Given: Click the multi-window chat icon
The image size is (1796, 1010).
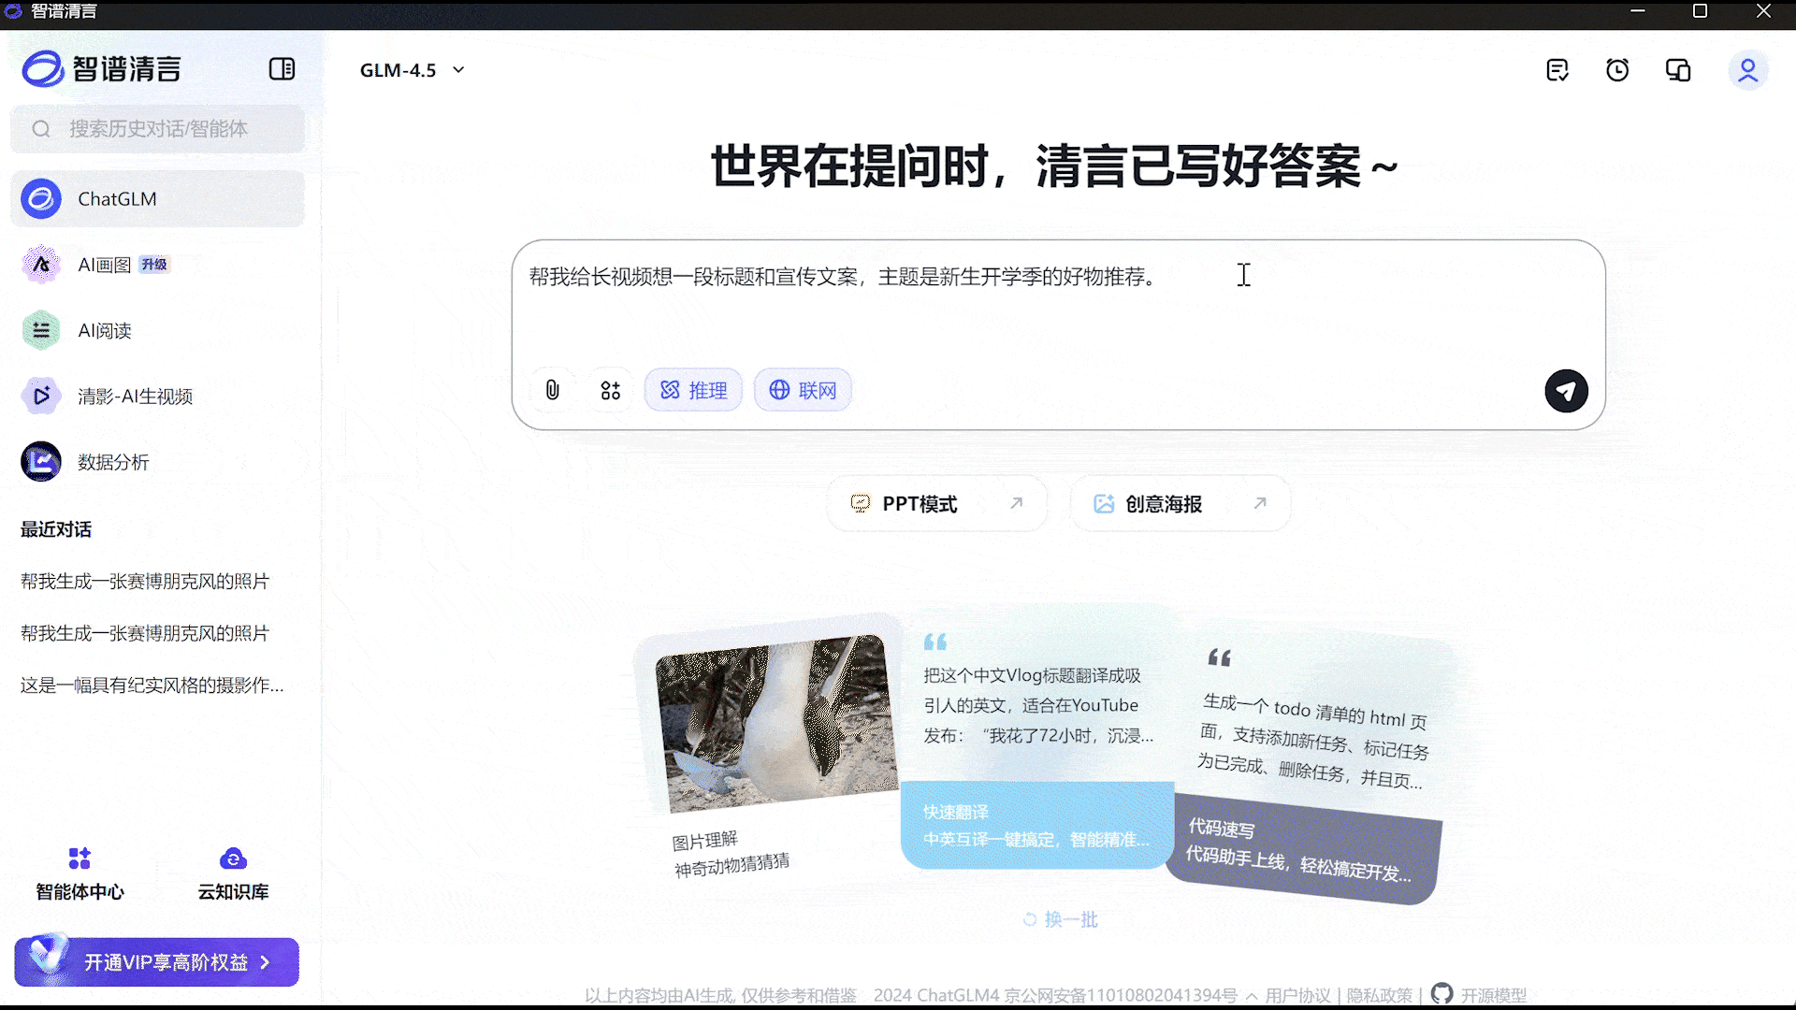Looking at the screenshot, I should pos(1678,70).
